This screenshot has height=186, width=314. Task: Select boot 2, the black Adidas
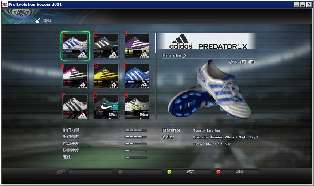click(106, 46)
